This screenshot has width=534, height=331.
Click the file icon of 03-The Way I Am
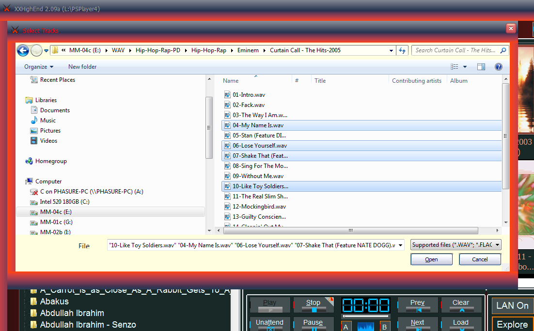click(x=227, y=115)
